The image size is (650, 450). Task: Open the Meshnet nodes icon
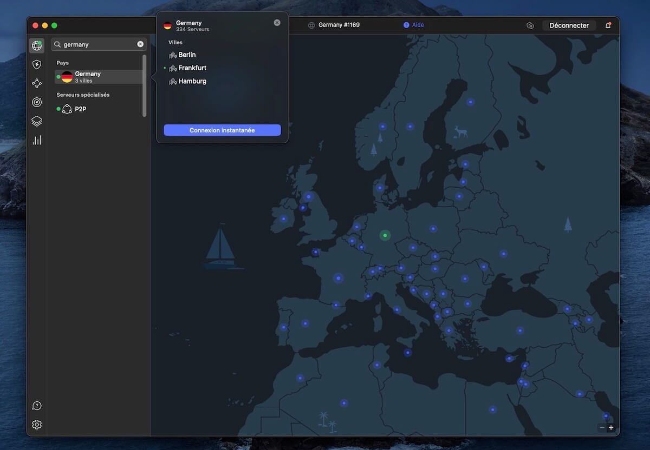click(x=37, y=83)
